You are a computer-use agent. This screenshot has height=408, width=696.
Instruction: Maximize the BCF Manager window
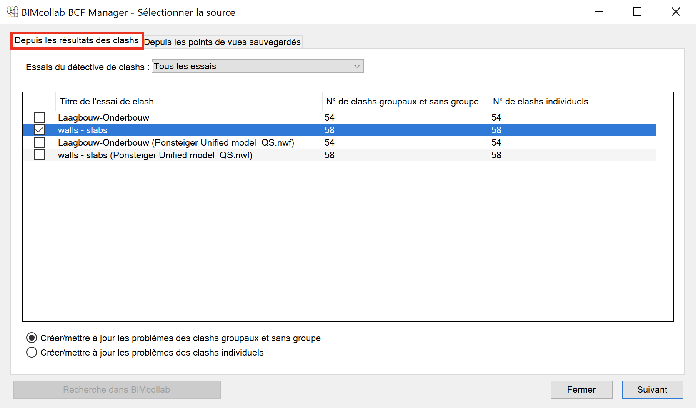click(x=637, y=12)
